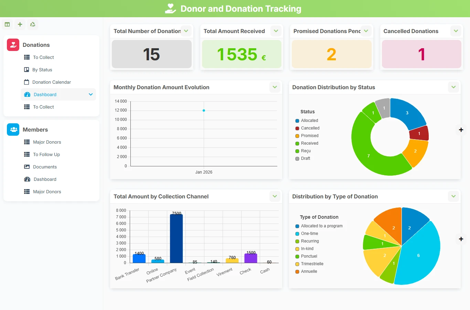The height and width of the screenshot is (310, 470).
Task: Open the Cancelled Donations card dropdown
Action: click(x=456, y=31)
